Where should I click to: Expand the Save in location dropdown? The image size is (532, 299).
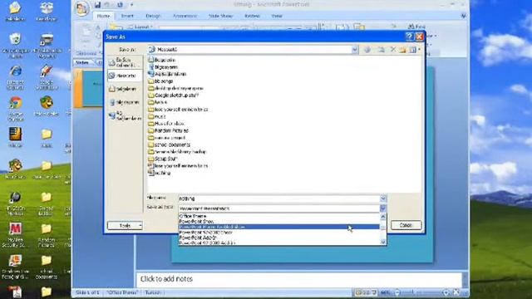pos(355,50)
